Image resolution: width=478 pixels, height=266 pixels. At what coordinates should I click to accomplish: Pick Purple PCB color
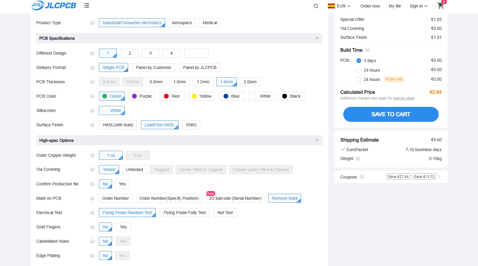142,96
